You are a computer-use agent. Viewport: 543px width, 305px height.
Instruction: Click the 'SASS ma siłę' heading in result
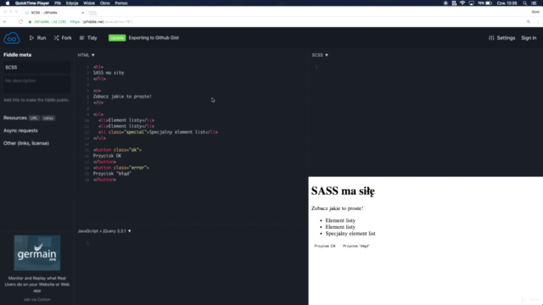click(343, 191)
